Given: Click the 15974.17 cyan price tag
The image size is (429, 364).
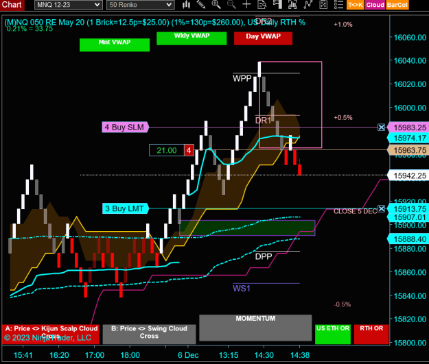Looking at the screenshot, I should (408, 138).
